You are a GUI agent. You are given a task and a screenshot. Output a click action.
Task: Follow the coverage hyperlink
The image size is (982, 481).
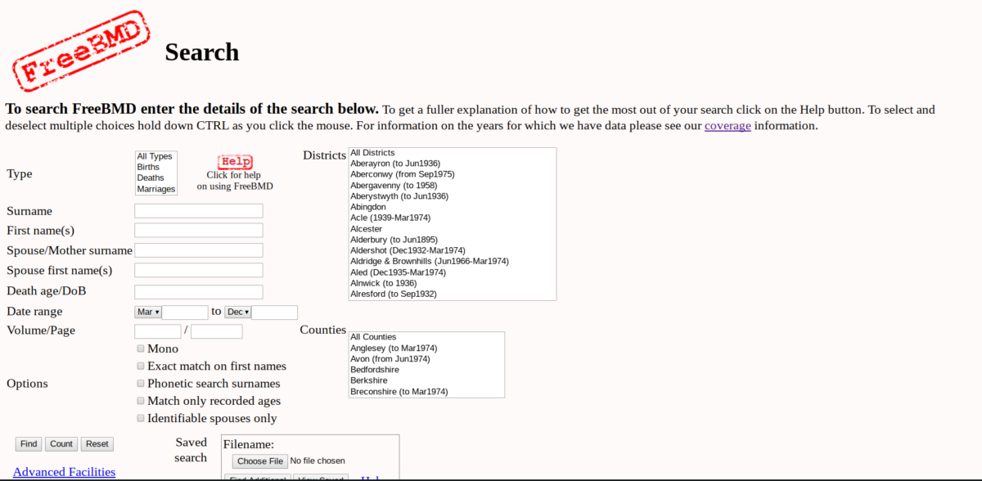(727, 125)
